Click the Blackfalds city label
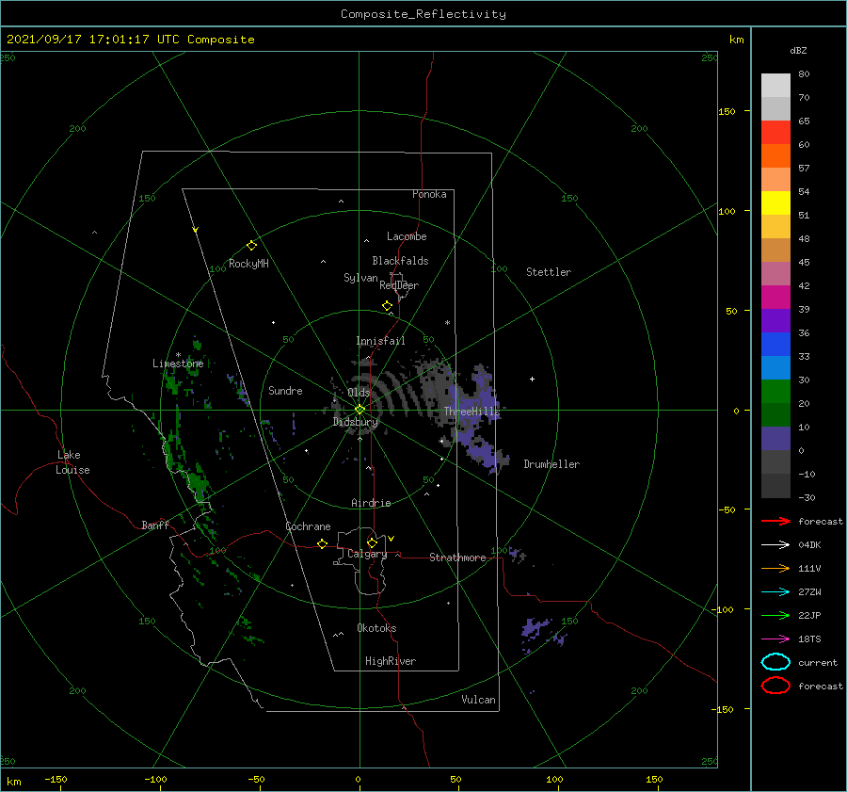This screenshot has width=847, height=792. [x=400, y=261]
